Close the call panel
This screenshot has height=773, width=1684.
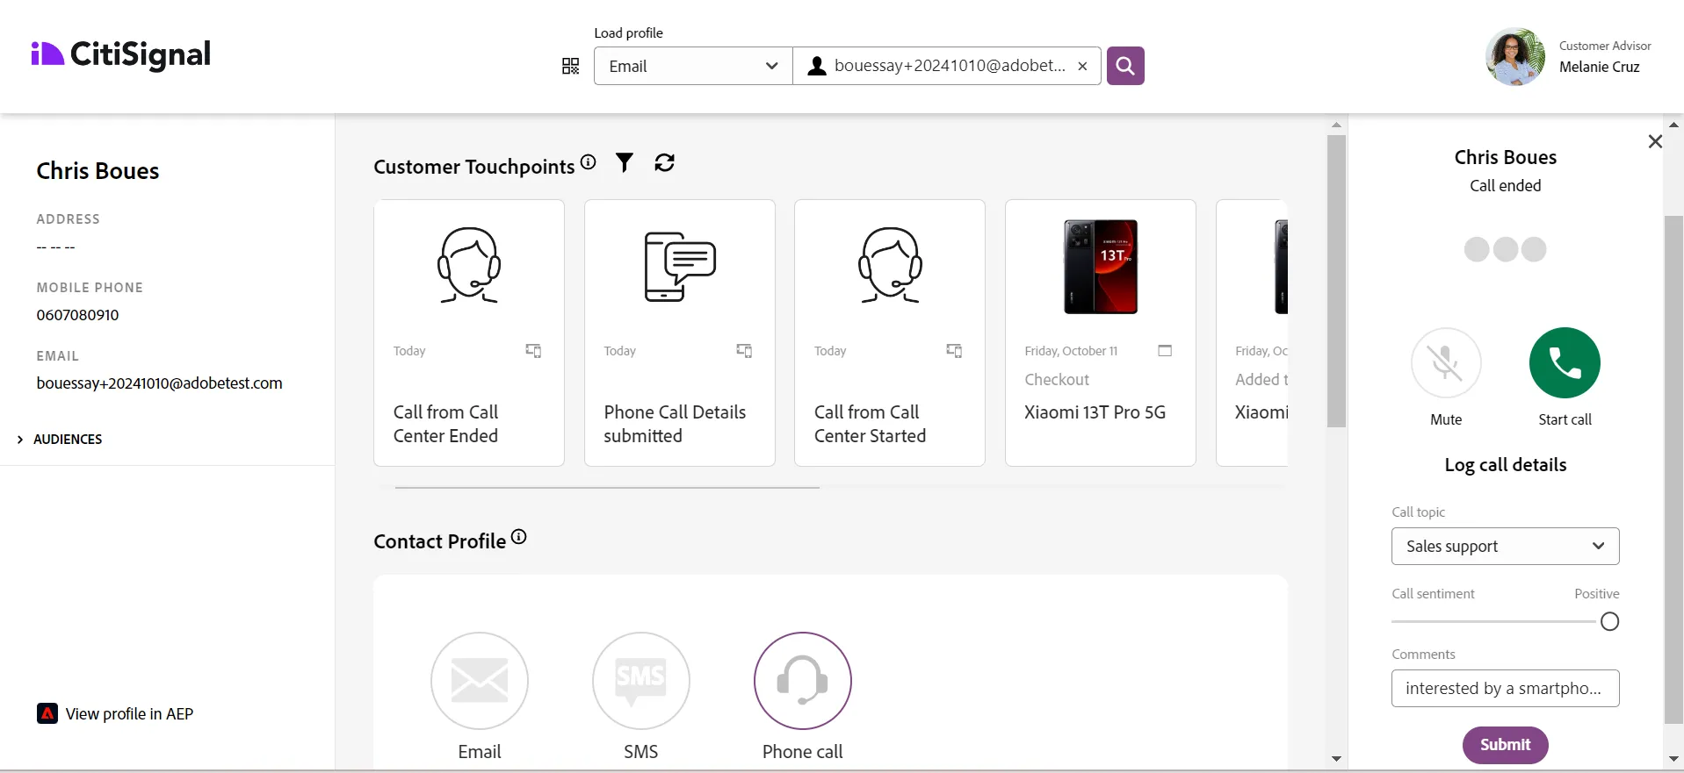click(x=1655, y=141)
